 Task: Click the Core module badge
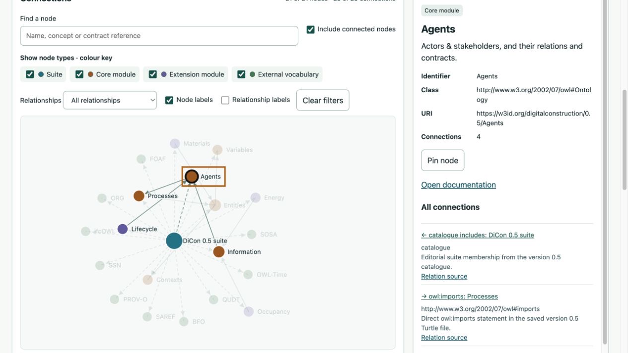(442, 10)
